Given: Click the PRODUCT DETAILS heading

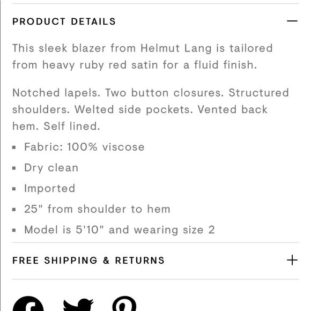Looking at the screenshot, I should click(64, 21).
